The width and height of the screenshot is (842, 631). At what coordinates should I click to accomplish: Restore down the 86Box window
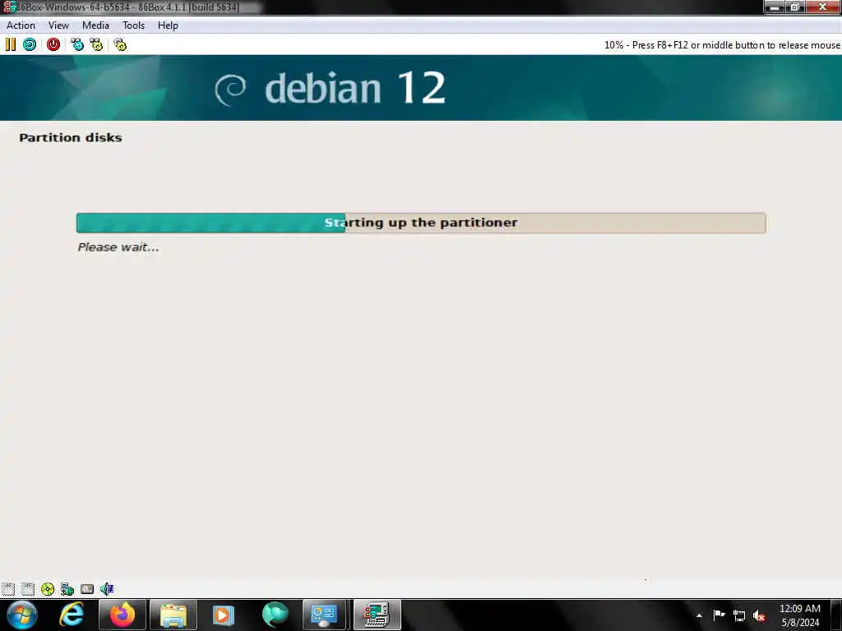(x=795, y=7)
